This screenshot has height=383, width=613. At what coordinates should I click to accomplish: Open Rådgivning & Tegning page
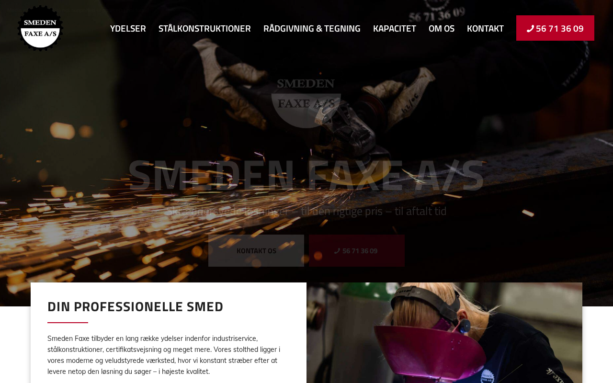pyautogui.click(x=312, y=28)
